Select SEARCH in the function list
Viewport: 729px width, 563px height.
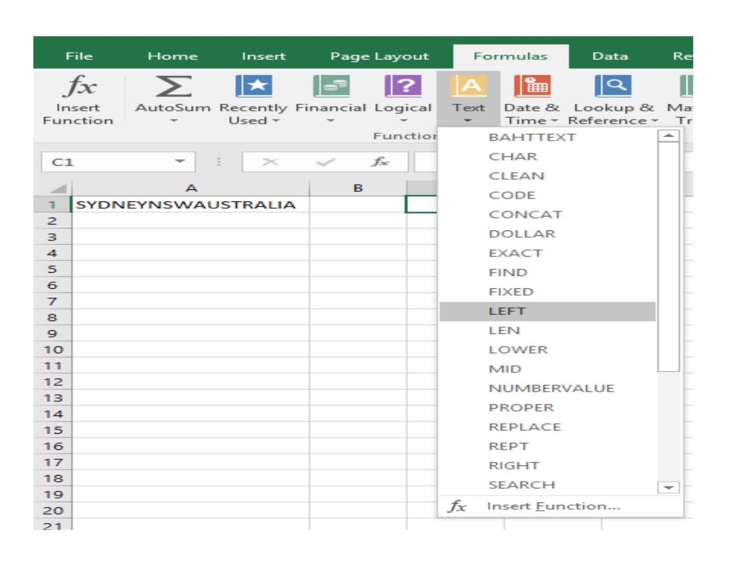522,484
